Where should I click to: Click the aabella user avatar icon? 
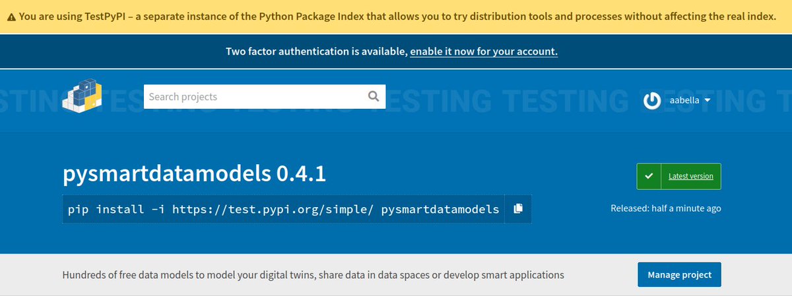click(652, 100)
